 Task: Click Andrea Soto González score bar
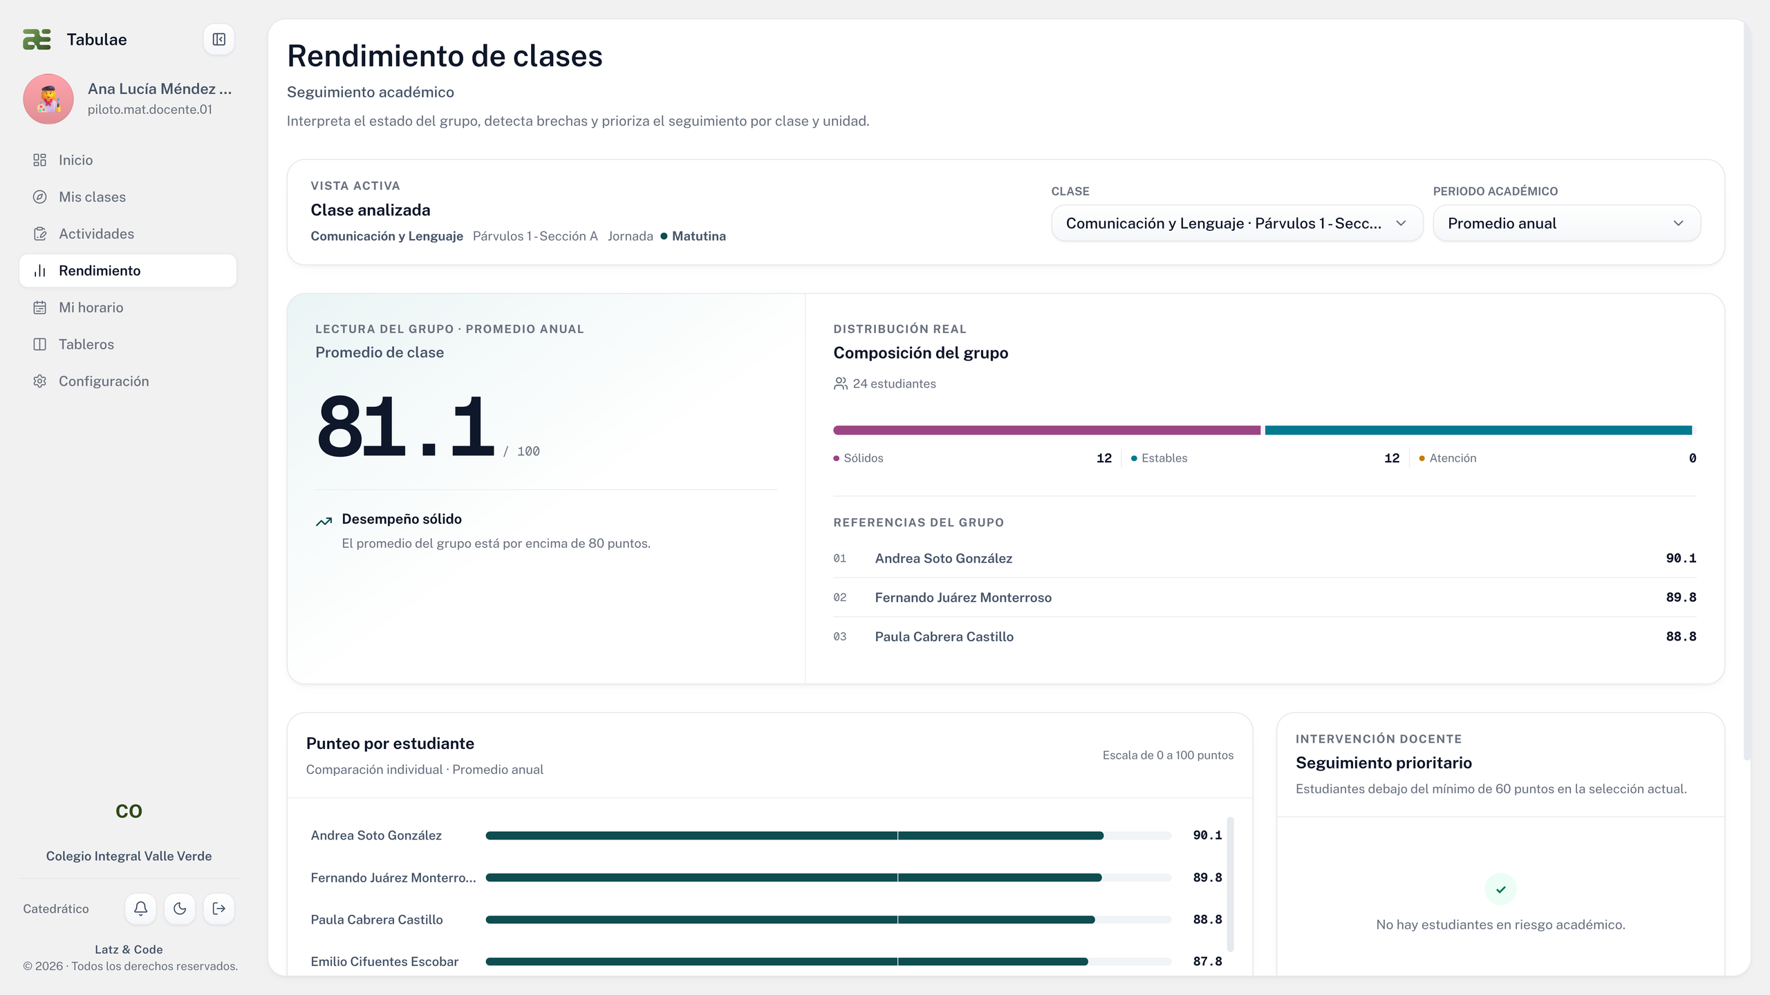(x=828, y=836)
